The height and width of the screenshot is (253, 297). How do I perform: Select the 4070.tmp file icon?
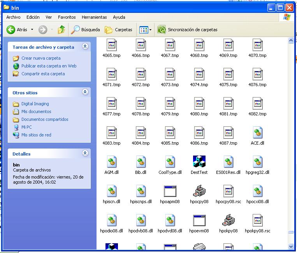coord(257,45)
